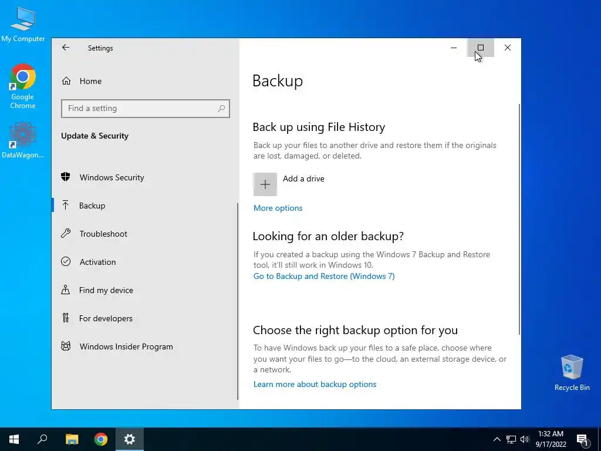Maximize the Settings window

(x=480, y=48)
